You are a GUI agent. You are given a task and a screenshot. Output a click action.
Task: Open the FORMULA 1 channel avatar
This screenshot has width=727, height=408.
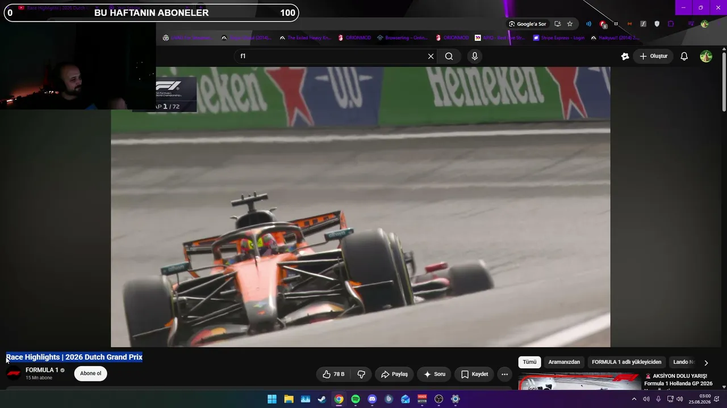(x=14, y=373)
